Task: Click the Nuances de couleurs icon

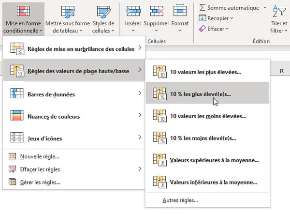Action: click(17, 115)
